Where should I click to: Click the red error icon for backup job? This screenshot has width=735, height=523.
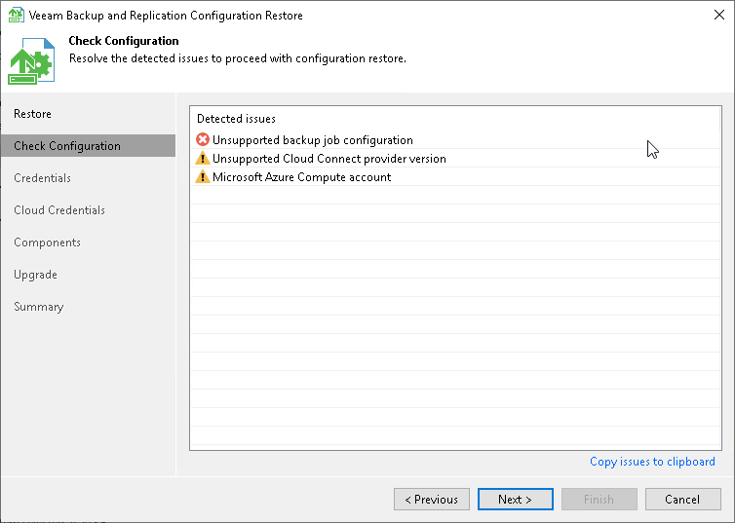coord(203,139)
